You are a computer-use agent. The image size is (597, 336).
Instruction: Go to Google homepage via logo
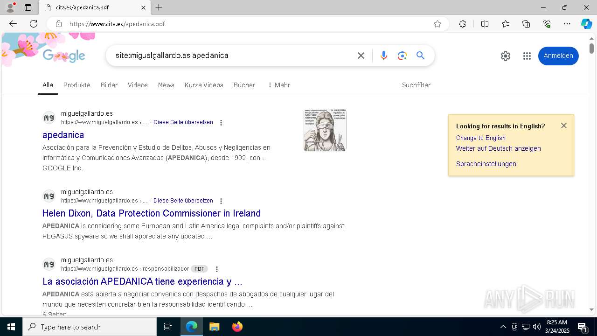pos(64,56)
